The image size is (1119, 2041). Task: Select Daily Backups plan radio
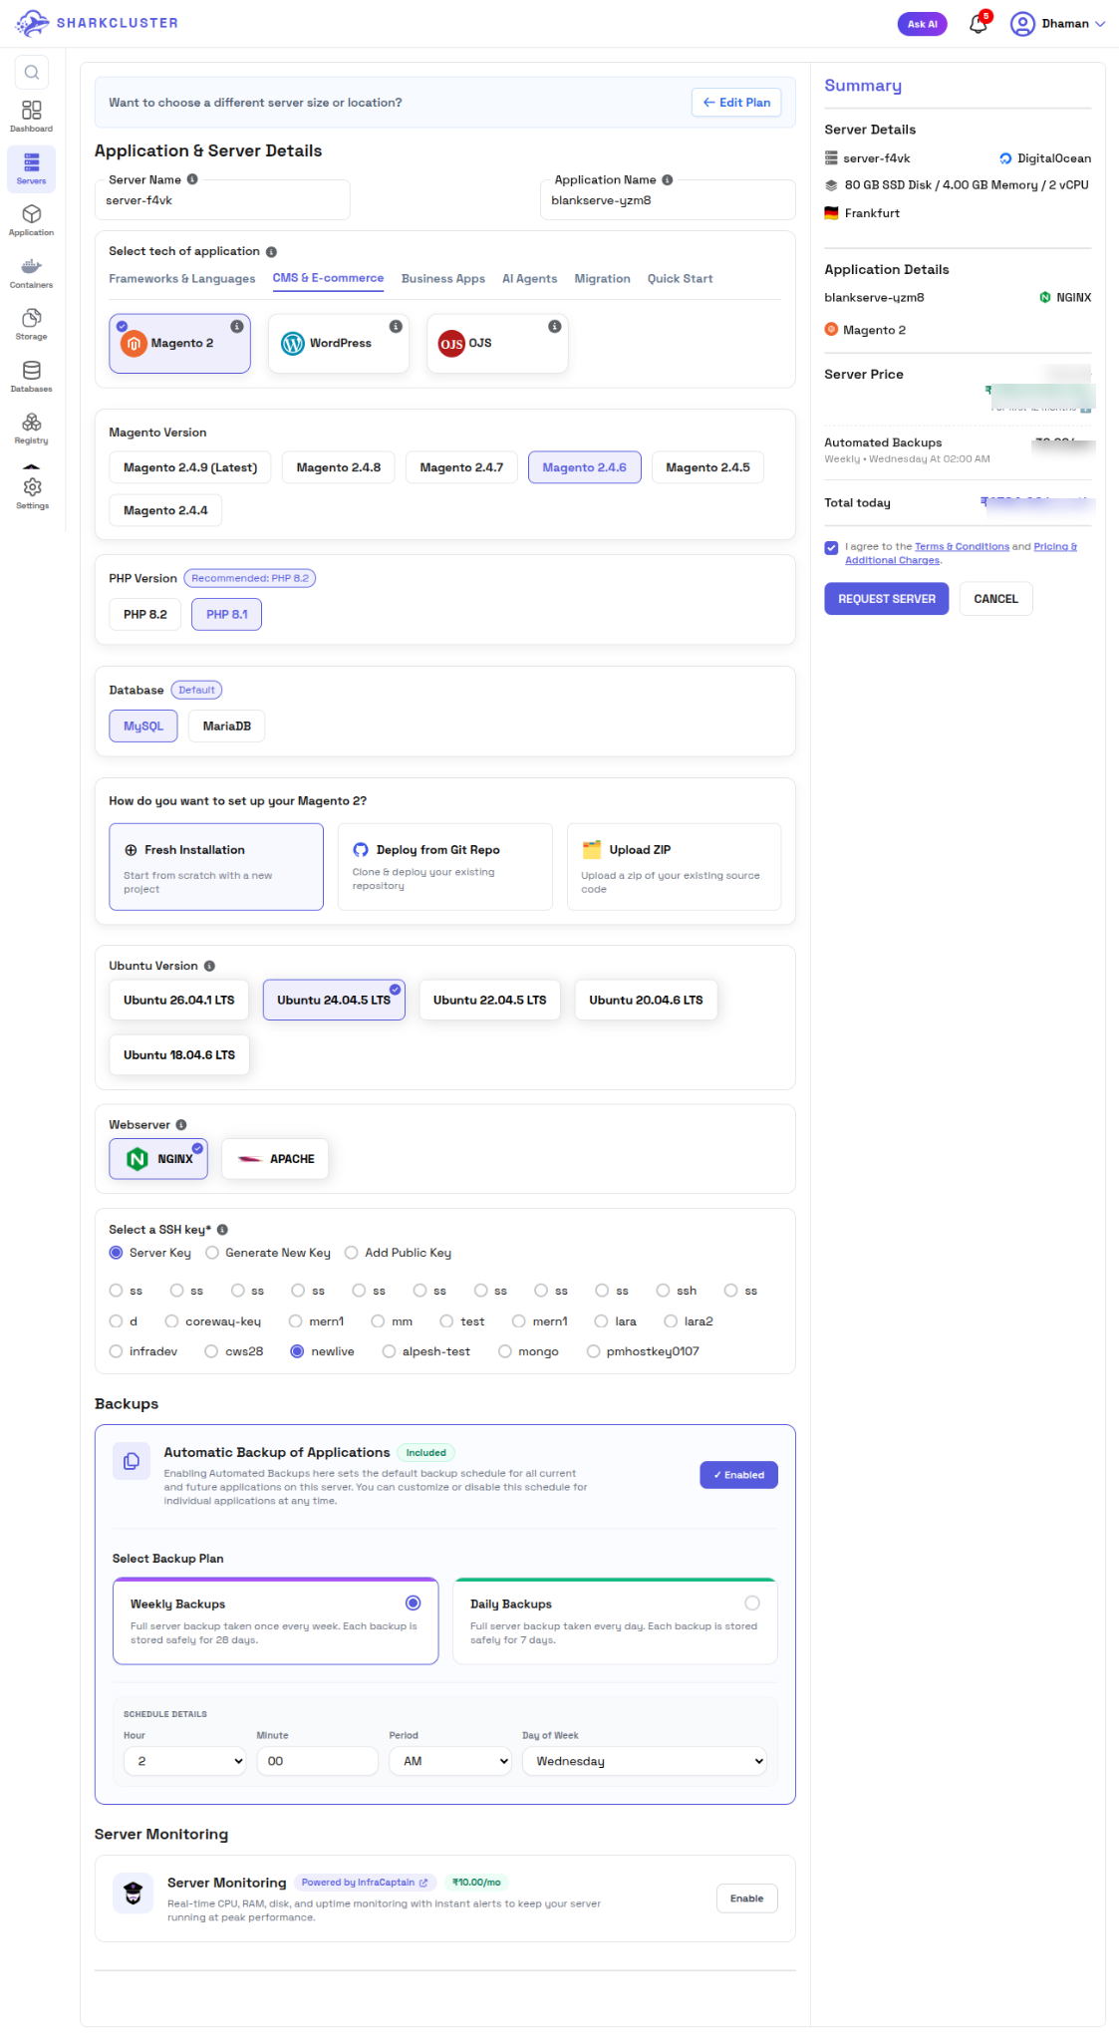pyautogui.click(x=752, y=1604)
